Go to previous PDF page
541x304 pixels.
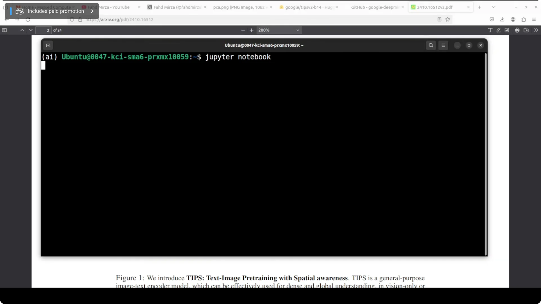click(x=22, y=30)
